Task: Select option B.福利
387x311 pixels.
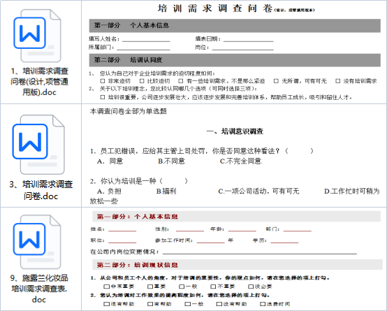Action: pos(166,191)
